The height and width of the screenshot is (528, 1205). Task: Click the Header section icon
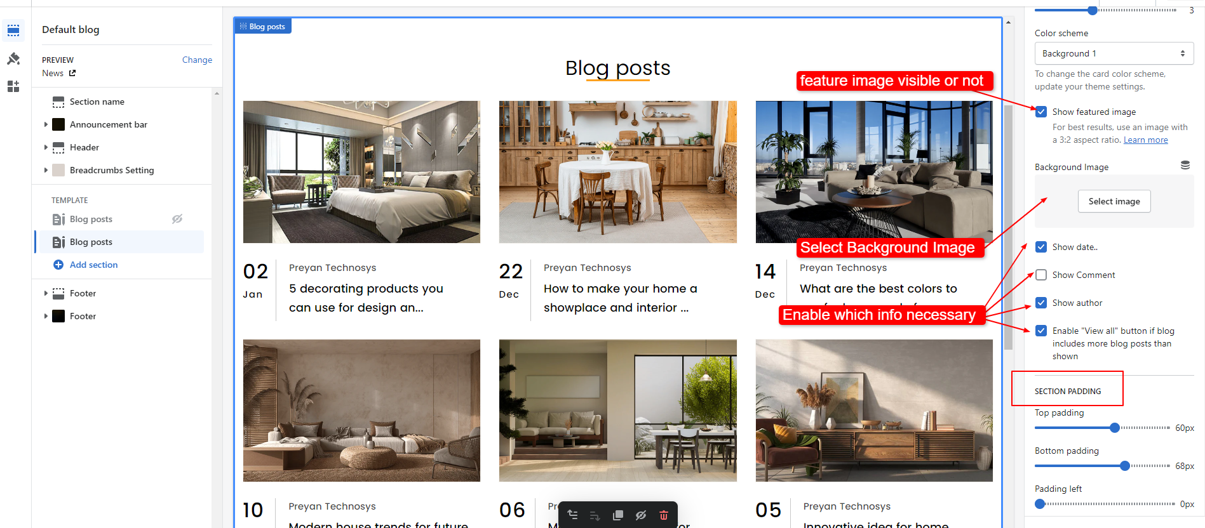click(58, 147)
